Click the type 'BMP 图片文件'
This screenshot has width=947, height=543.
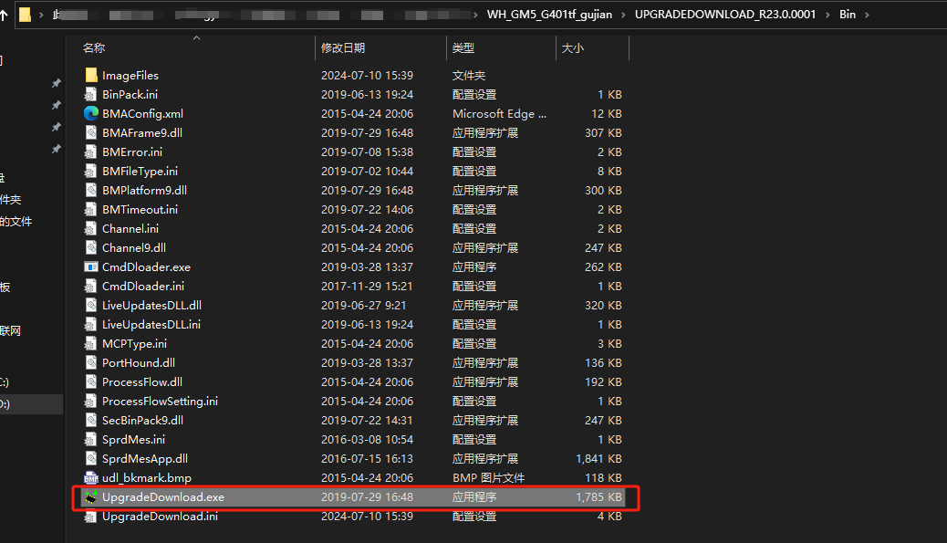489,478
